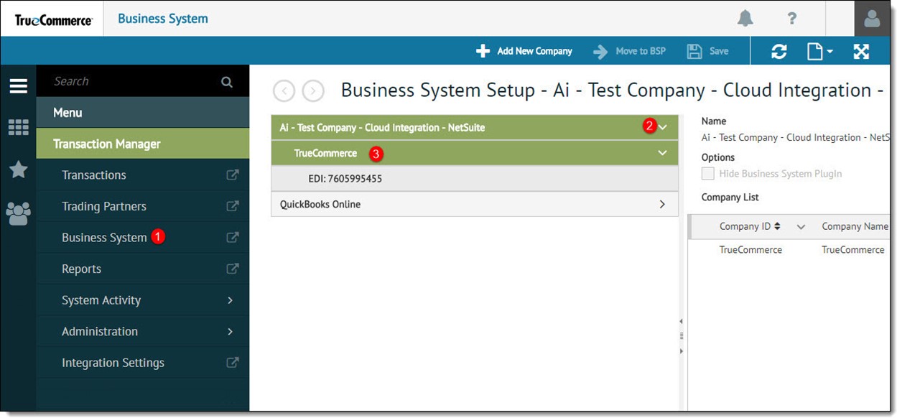The height and width of the screenshot is (418, 897).
Task: Expand System Activity submenu arrow
Action: tap(231, 300)
